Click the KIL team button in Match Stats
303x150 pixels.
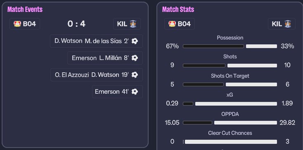click(x=282, y=24)
